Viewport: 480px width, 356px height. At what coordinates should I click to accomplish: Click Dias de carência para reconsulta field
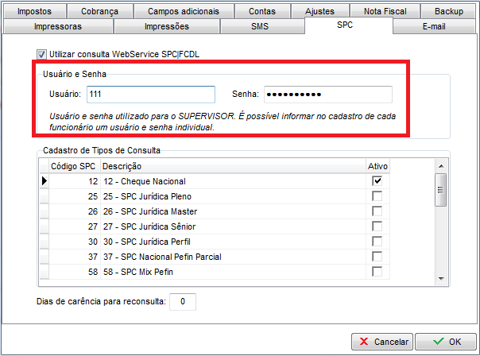tap(183, 301)
